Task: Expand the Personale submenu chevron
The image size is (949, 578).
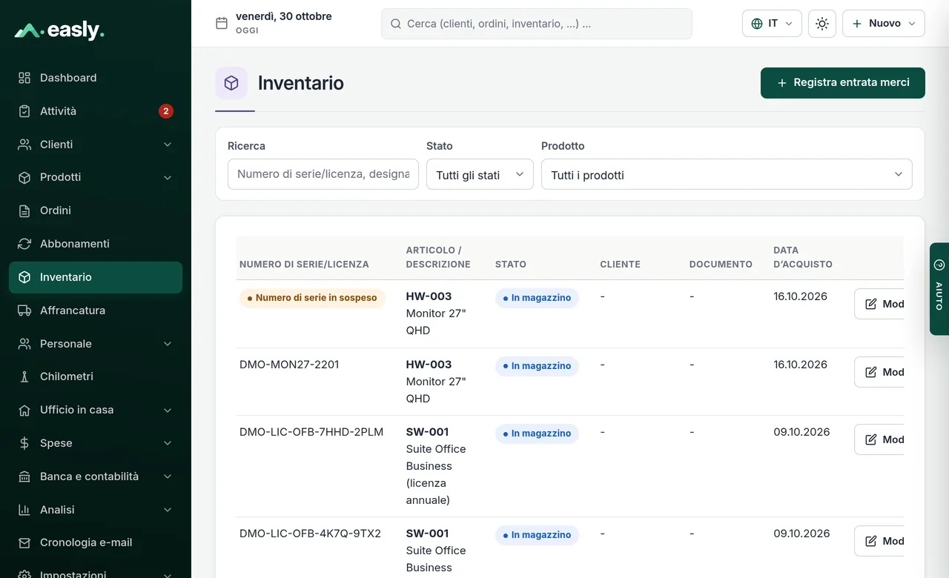Action: (168, 344)
